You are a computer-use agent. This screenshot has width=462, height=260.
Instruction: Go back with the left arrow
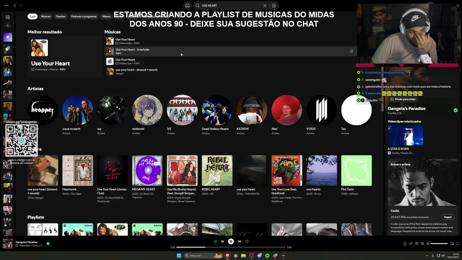[x=15, y=5]
